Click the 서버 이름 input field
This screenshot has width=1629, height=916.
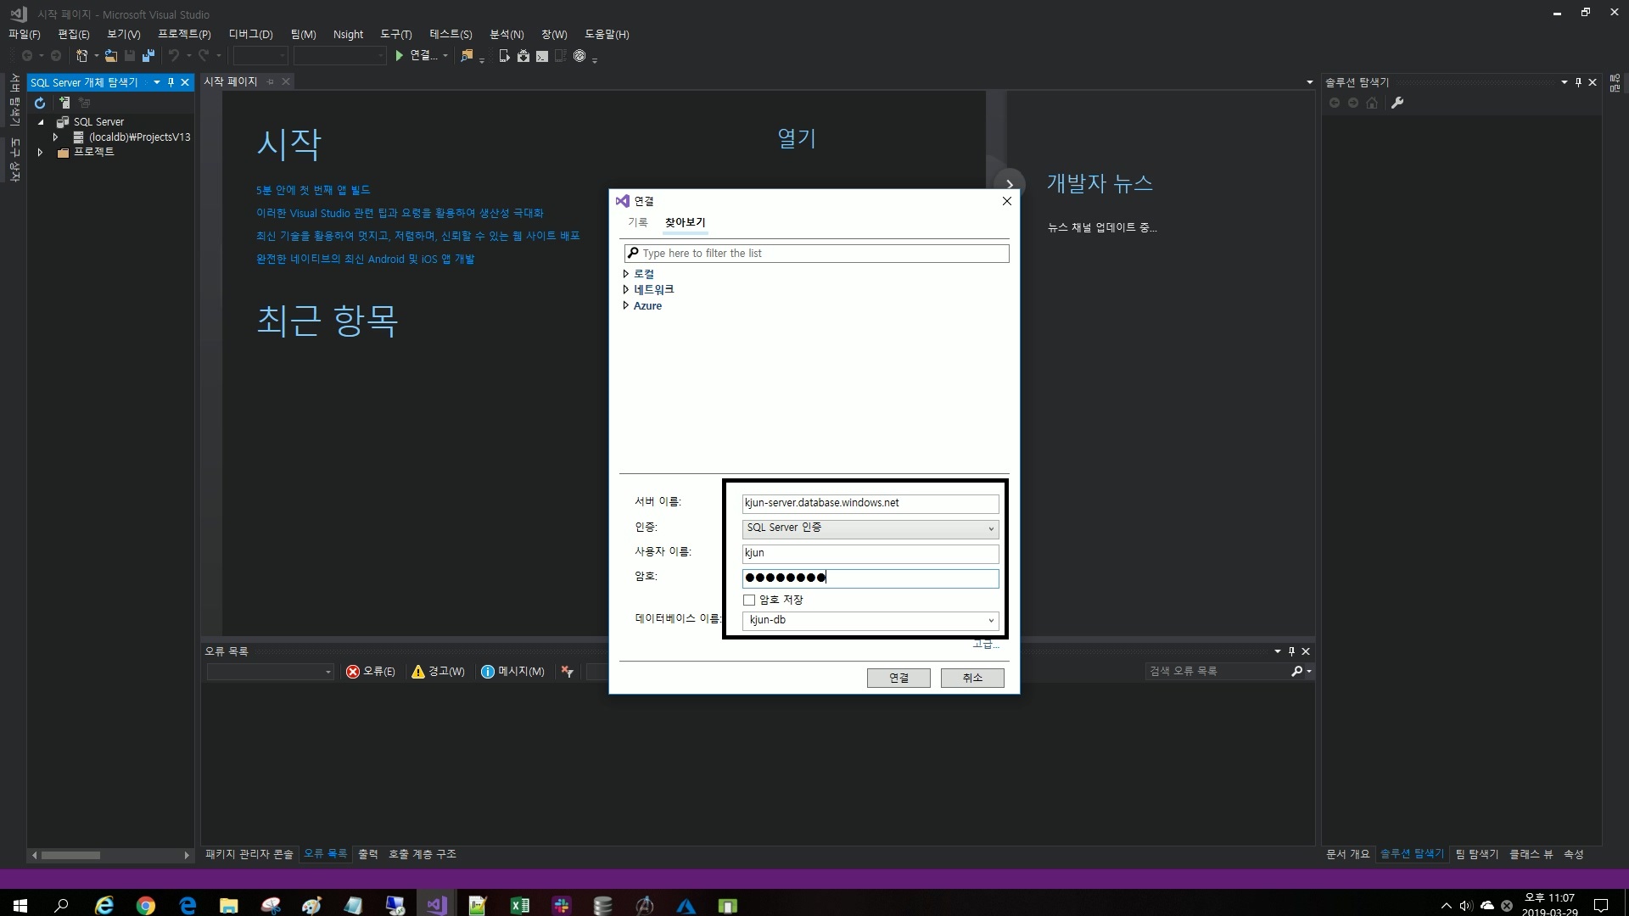pos(870,503)
